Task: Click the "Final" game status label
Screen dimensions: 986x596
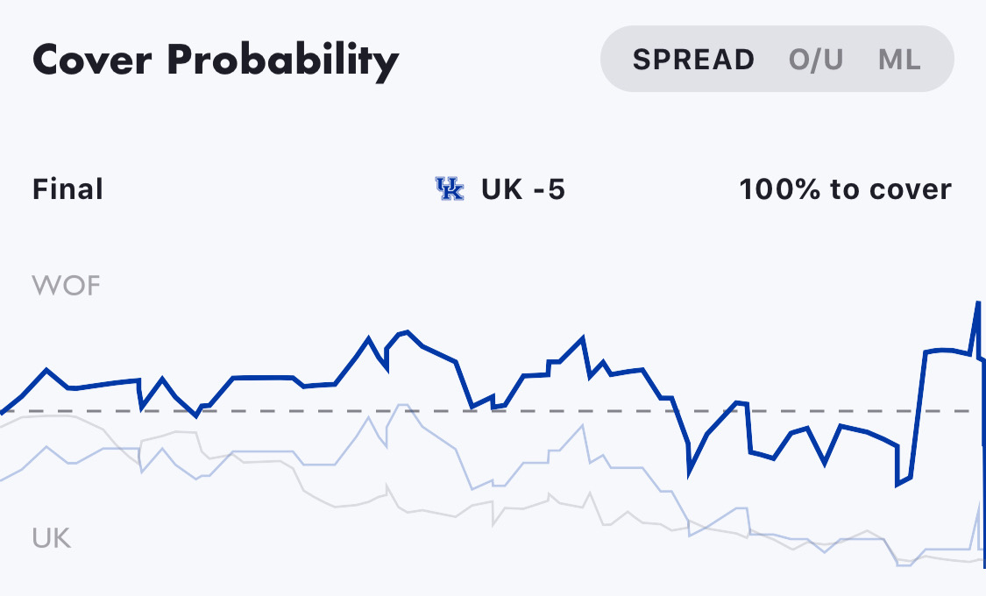Action: click(x=67, y=189)
